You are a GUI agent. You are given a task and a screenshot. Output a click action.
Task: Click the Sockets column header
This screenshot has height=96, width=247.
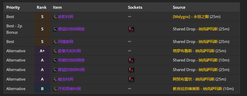(x=135, y=7)
